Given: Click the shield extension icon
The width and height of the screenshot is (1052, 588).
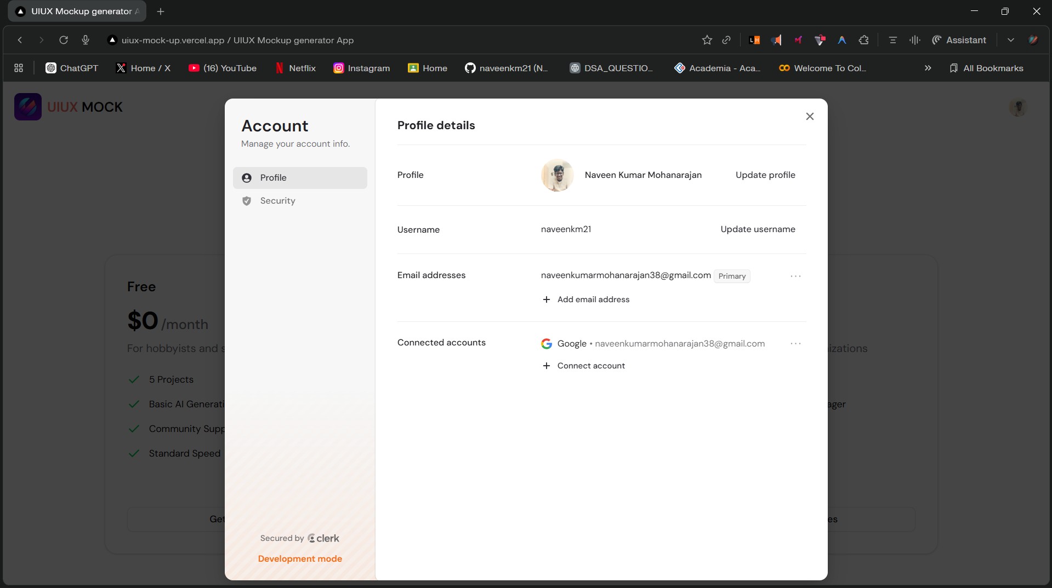Looking at the screenshot, I should pyautogui.click(x=820, y=40).
